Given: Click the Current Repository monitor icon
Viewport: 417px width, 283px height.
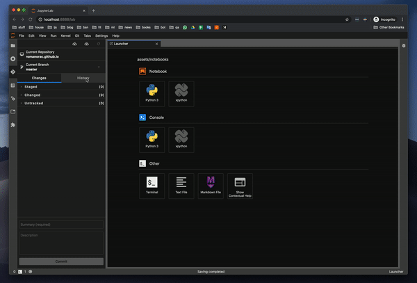Looking at the screenshot, I should tap(22, 54).
